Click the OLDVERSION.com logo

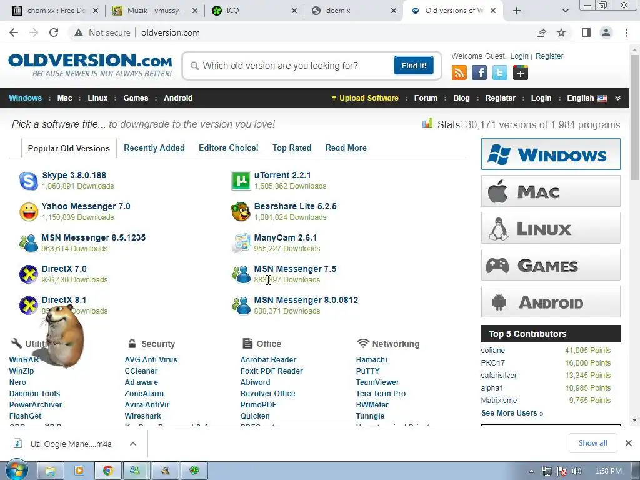90,65
